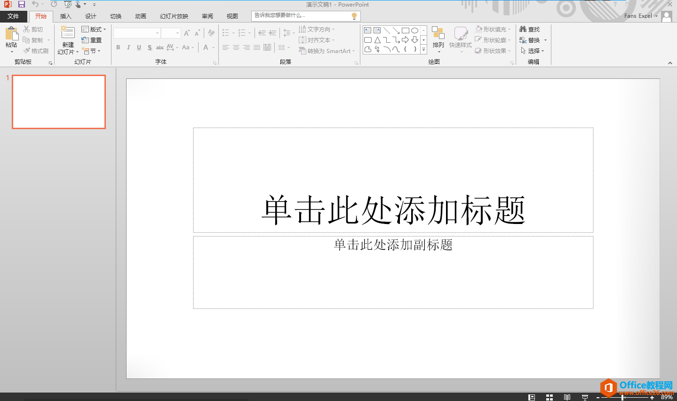Select the rectangle shape in gallery
The height and width of the screenshot is (401, 677).
coord(406,30)
